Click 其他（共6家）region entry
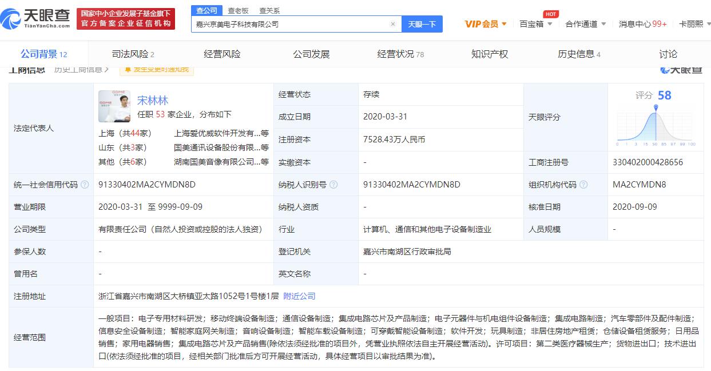 coord(122,162)
